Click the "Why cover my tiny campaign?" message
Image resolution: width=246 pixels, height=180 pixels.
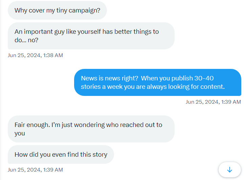pos(57,10)
